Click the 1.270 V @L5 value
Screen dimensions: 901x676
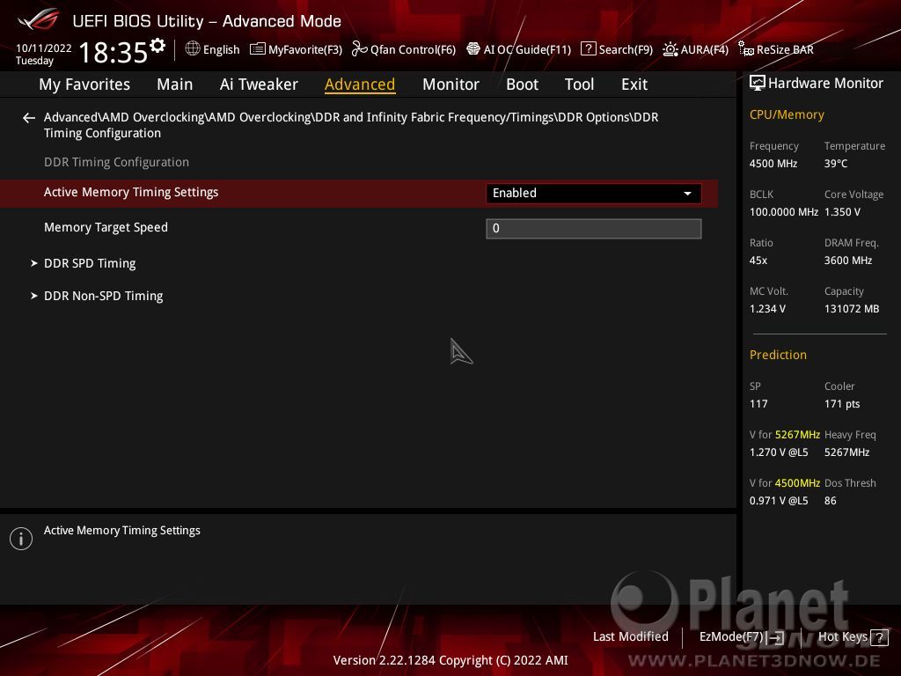point(779,452)
